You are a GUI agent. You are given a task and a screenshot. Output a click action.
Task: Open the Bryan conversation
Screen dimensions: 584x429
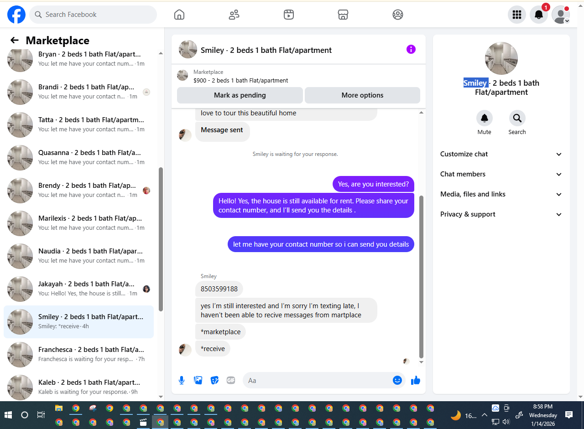click(79, 59)
